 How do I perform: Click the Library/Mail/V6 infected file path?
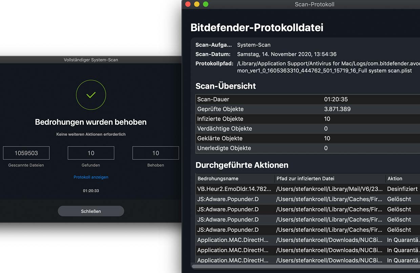coord(330,189)
